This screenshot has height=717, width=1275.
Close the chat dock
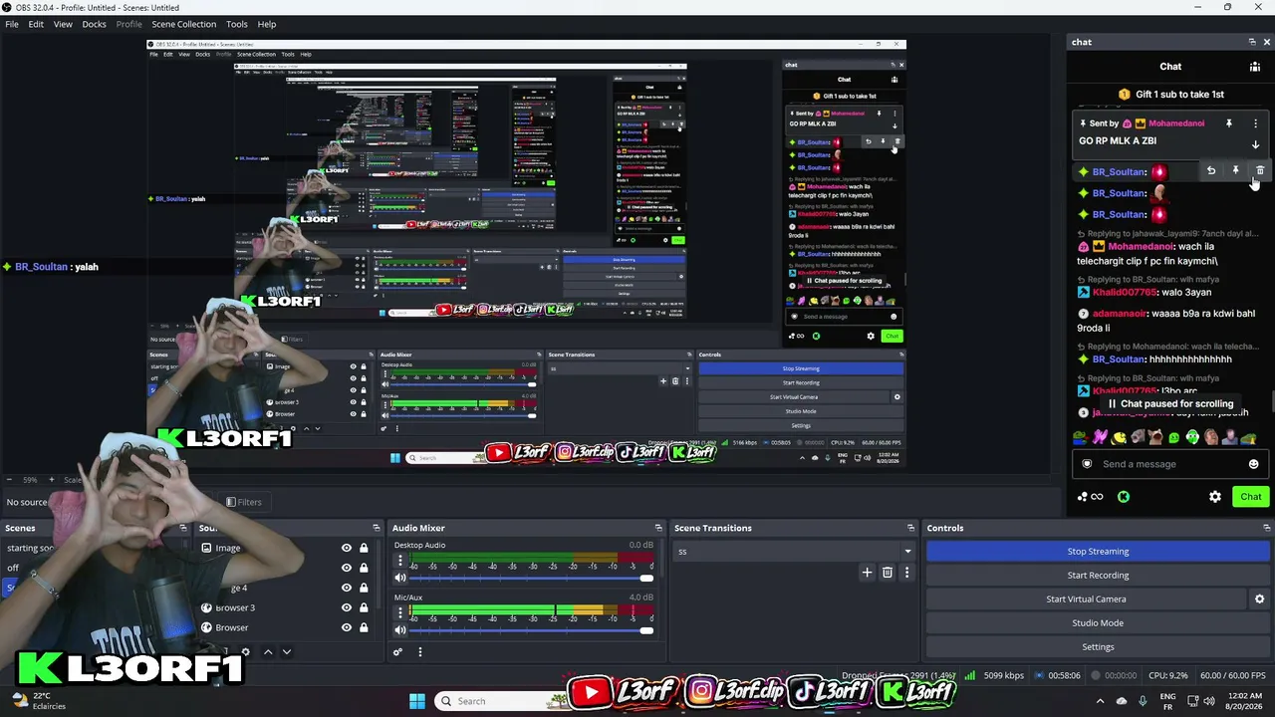click(x=1267, y=42)
